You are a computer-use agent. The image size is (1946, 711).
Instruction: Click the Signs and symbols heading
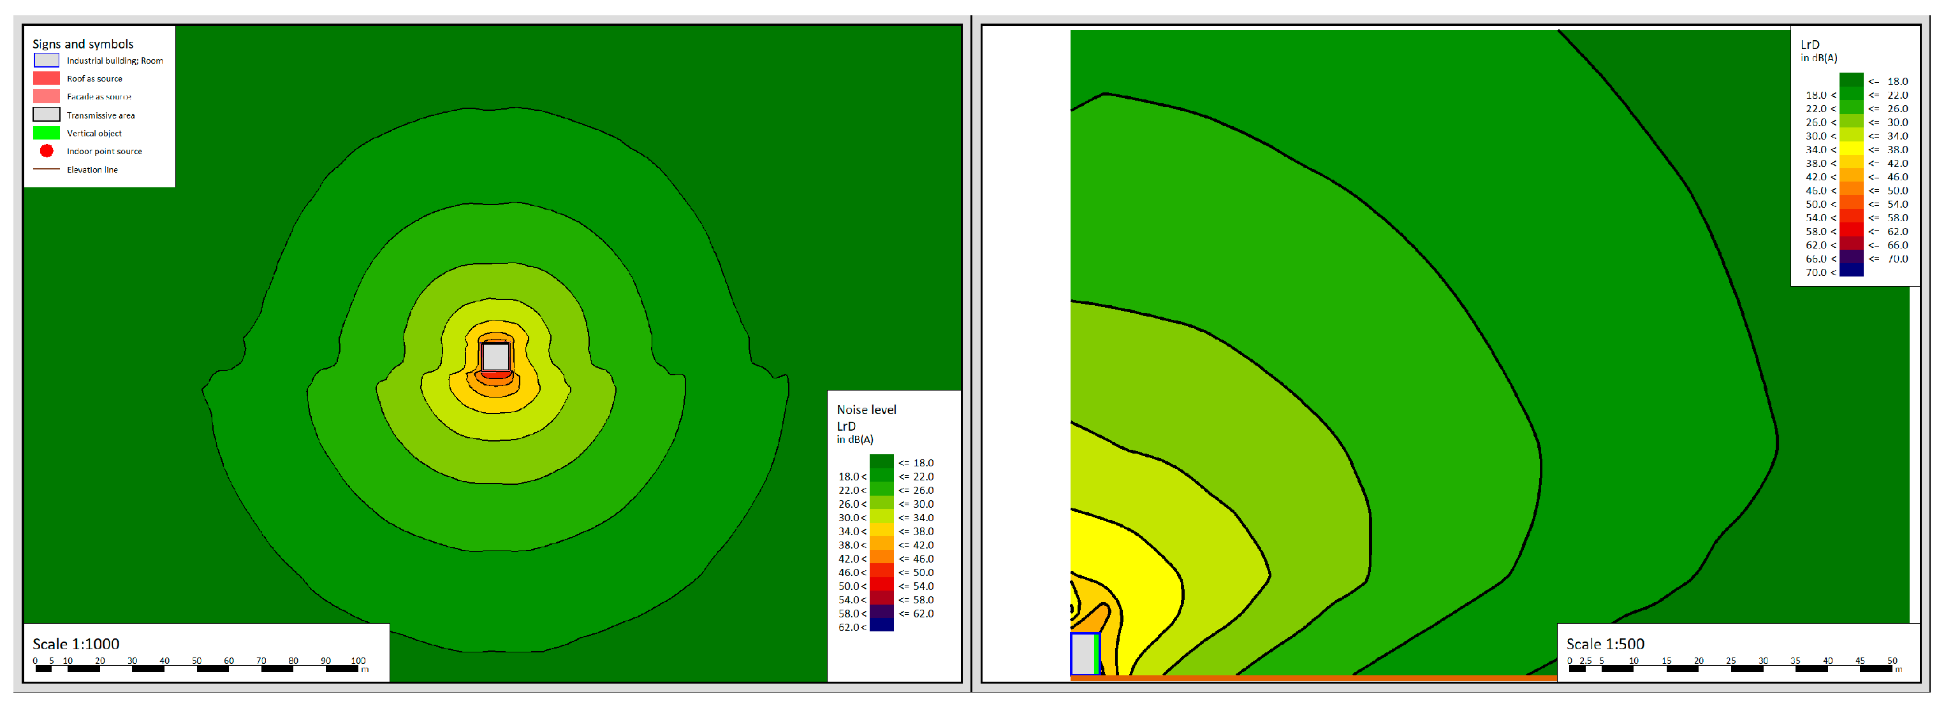pyautogui.click(x=82, y=44)
